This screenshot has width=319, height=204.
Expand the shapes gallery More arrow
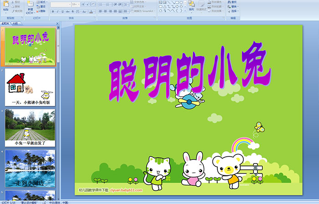point(185,11)
